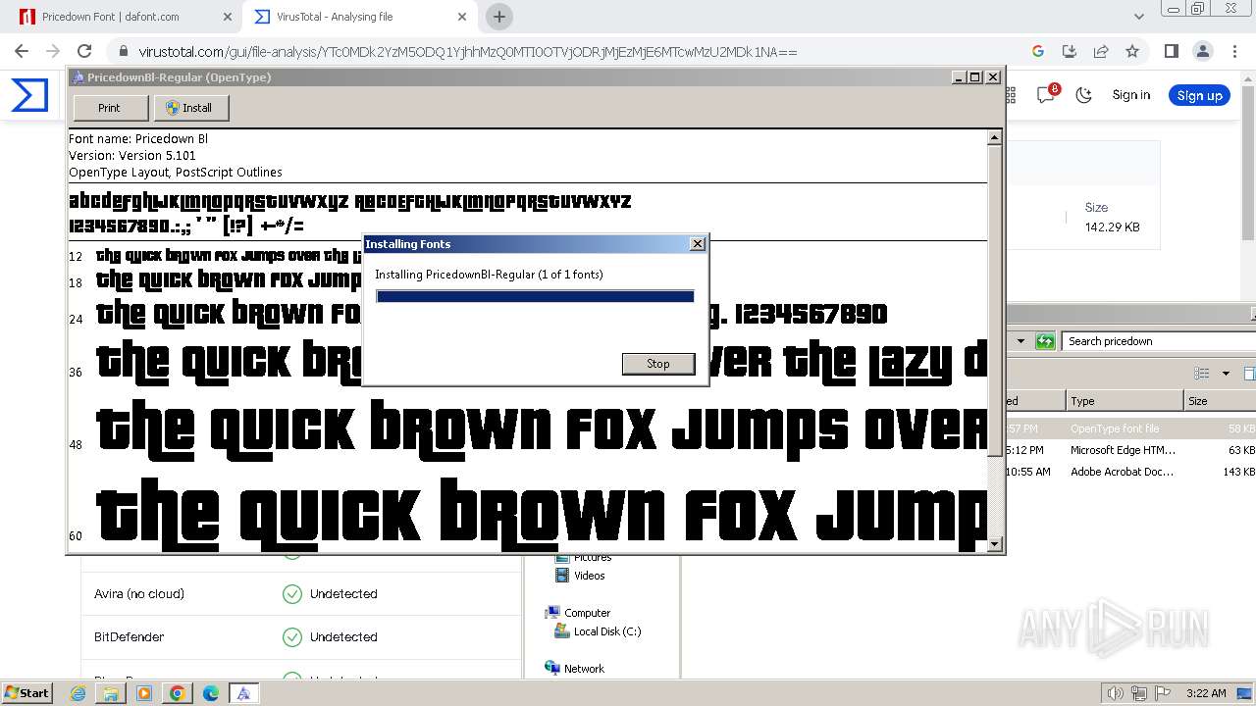Click the Install button with shield icon
The height and width of the screenshot is (706, 1256).
191,108
